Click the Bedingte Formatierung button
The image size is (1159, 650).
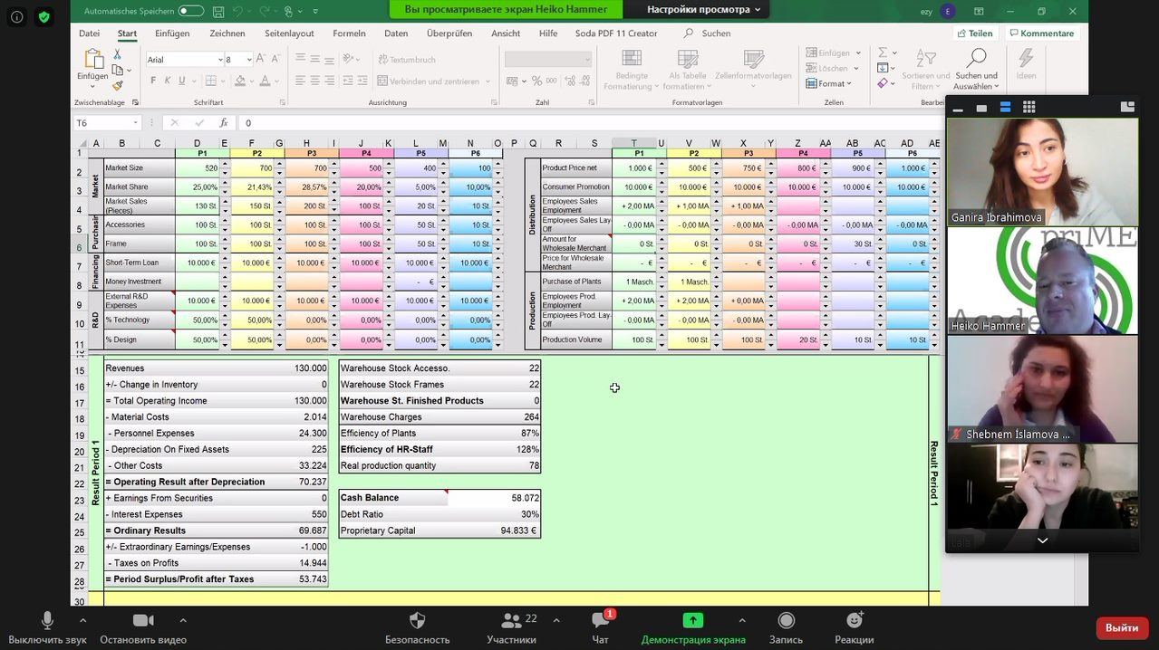pos(632,69)
